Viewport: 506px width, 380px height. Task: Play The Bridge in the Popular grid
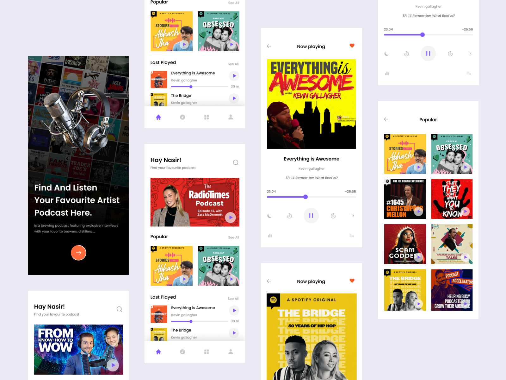coord(419,304)
